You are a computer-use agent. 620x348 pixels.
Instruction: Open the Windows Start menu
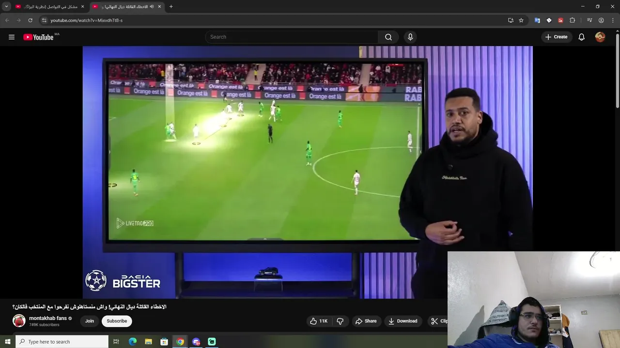coord(7,342)
